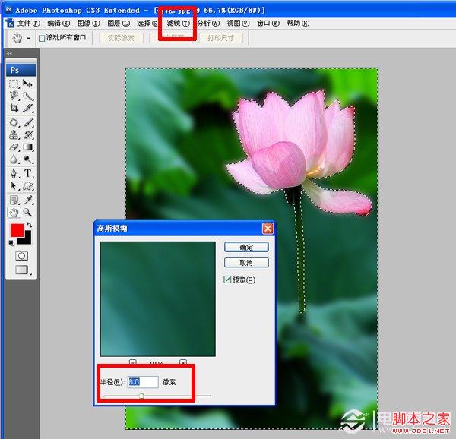Click the Ps logo atop the toolbox
The height and width of the screenshot is (439, 456).
click(x=21, y=70)
